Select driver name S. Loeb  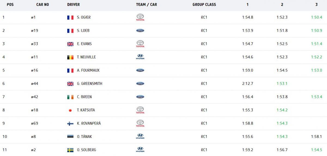(x=83, y=31)
